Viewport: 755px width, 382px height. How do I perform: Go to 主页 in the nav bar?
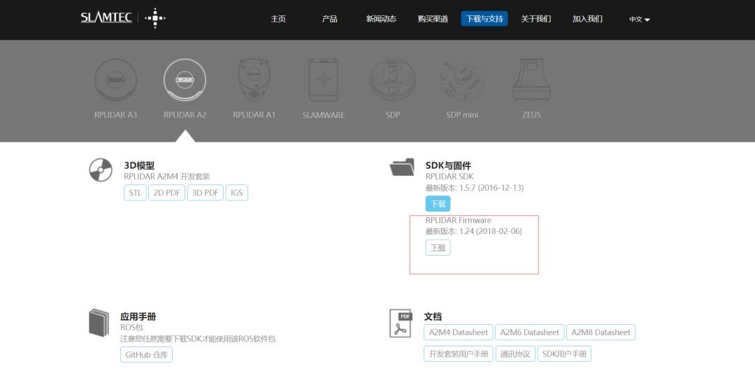pos(278,19)
